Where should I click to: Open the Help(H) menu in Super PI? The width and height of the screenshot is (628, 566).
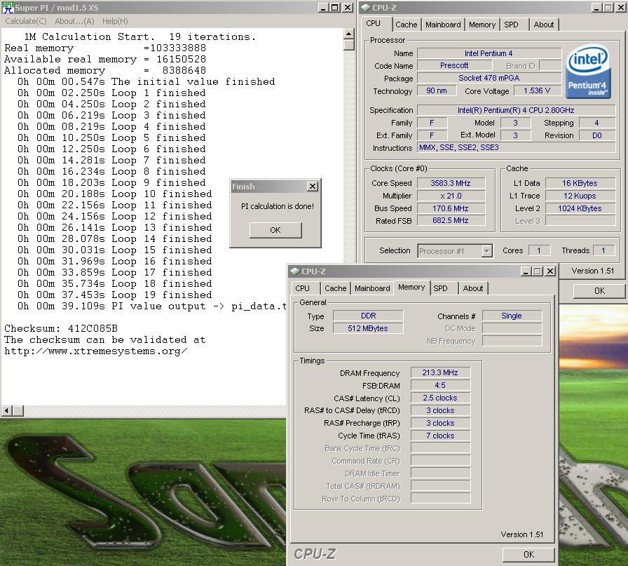(115, 21)
